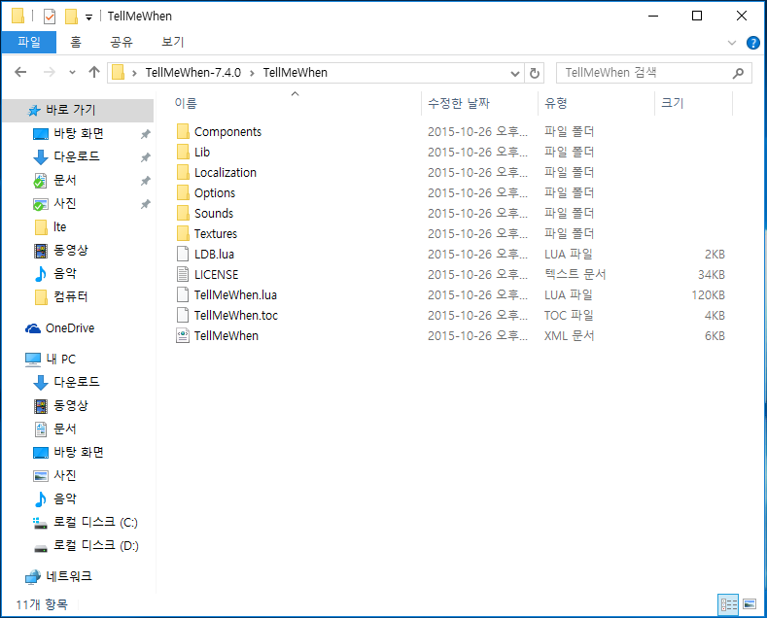Open 동영상 under quick access

click(70, 251)
